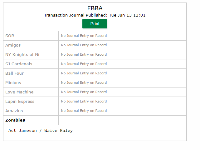Click the Amazins team name
Image resolution: width=200 pixels, height=150 pixels.
click(x=14, y=111)
